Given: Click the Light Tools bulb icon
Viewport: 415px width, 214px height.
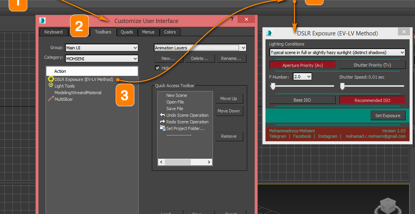Looking at the screenshot, I should point(51,86).
